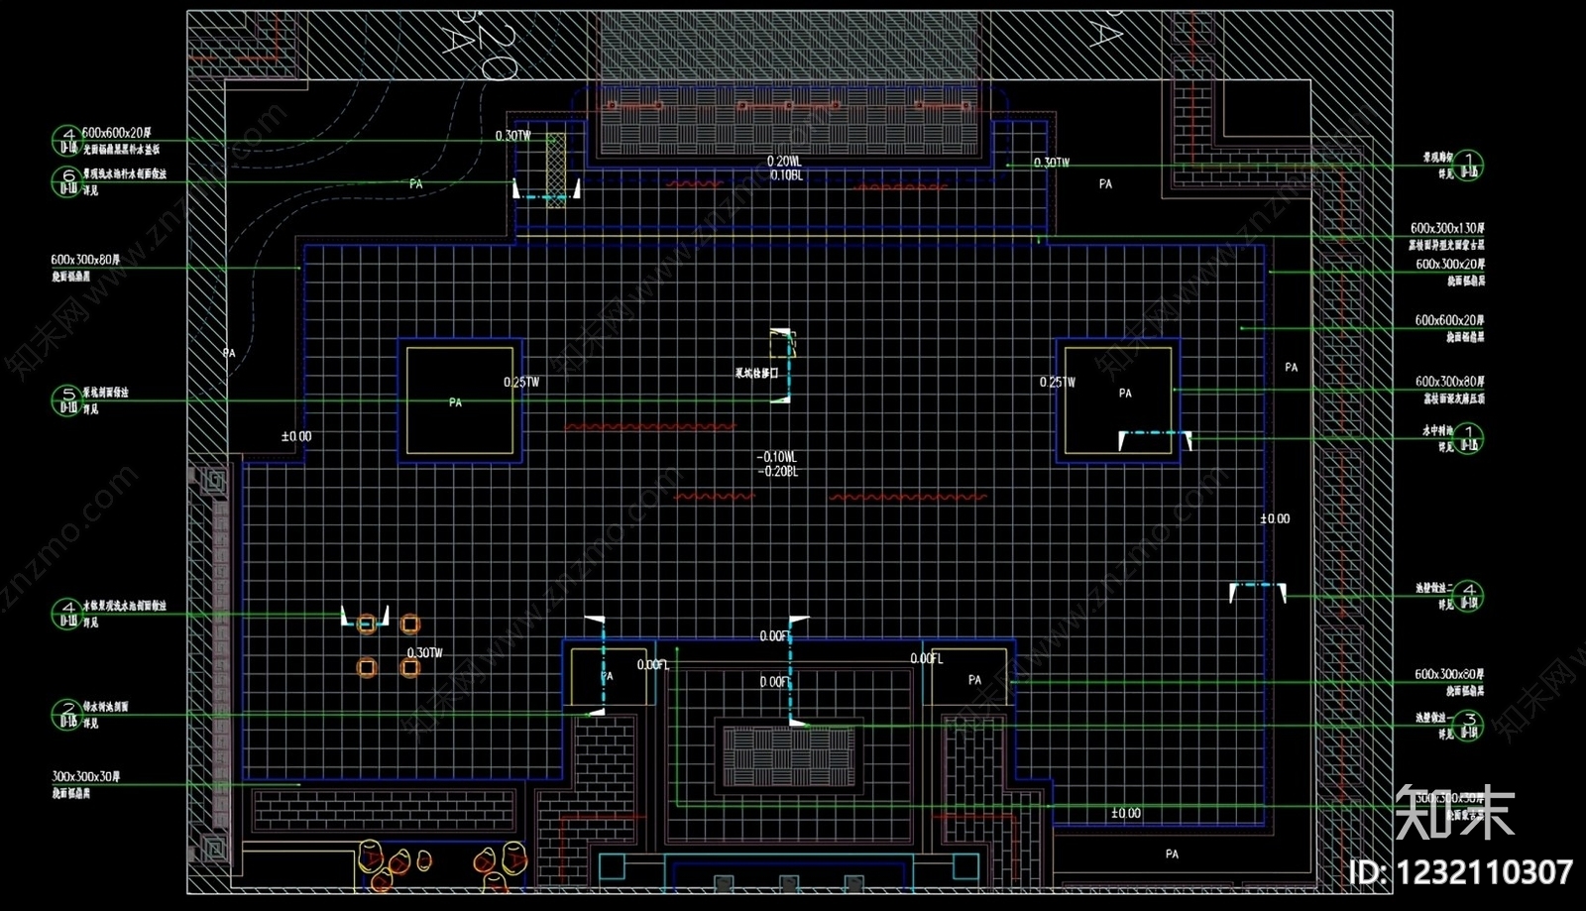Click detail callout bubble numbered 6

pyautogui.click(x=66, y=181)
